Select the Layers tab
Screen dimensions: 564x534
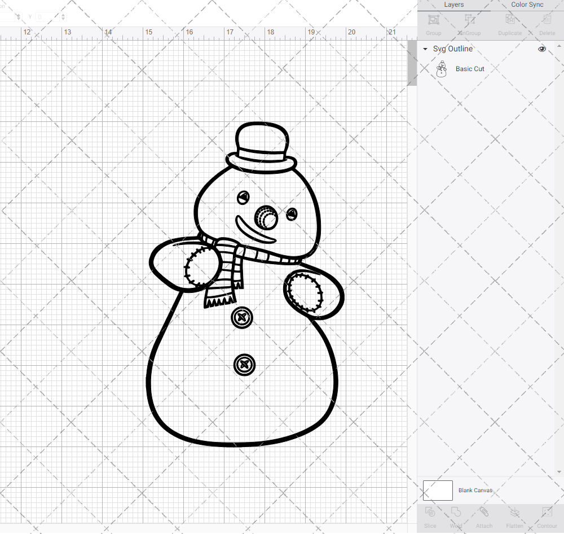[x=453, y=5]
